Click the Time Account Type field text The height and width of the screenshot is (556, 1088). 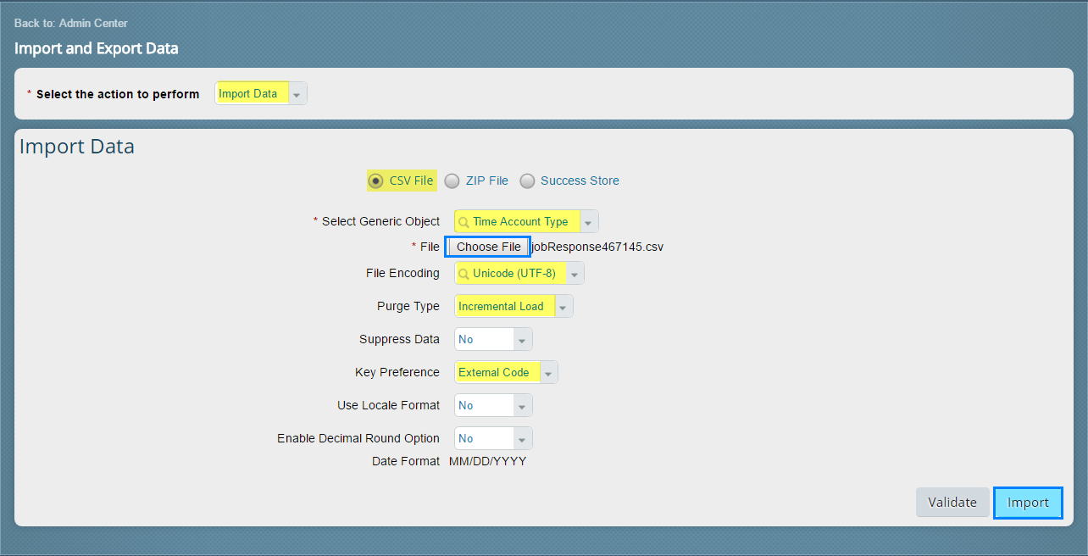coord(520,221)
